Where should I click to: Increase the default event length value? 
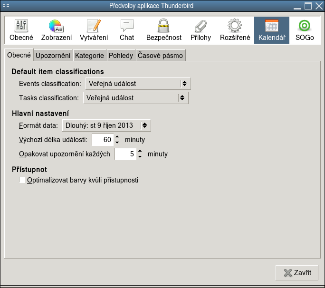pos(117,137)
